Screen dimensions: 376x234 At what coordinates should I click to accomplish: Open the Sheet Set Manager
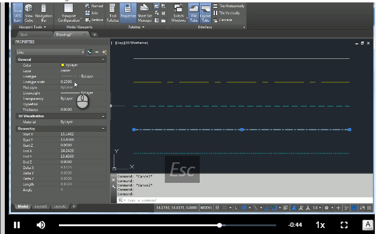click(144, 13)
